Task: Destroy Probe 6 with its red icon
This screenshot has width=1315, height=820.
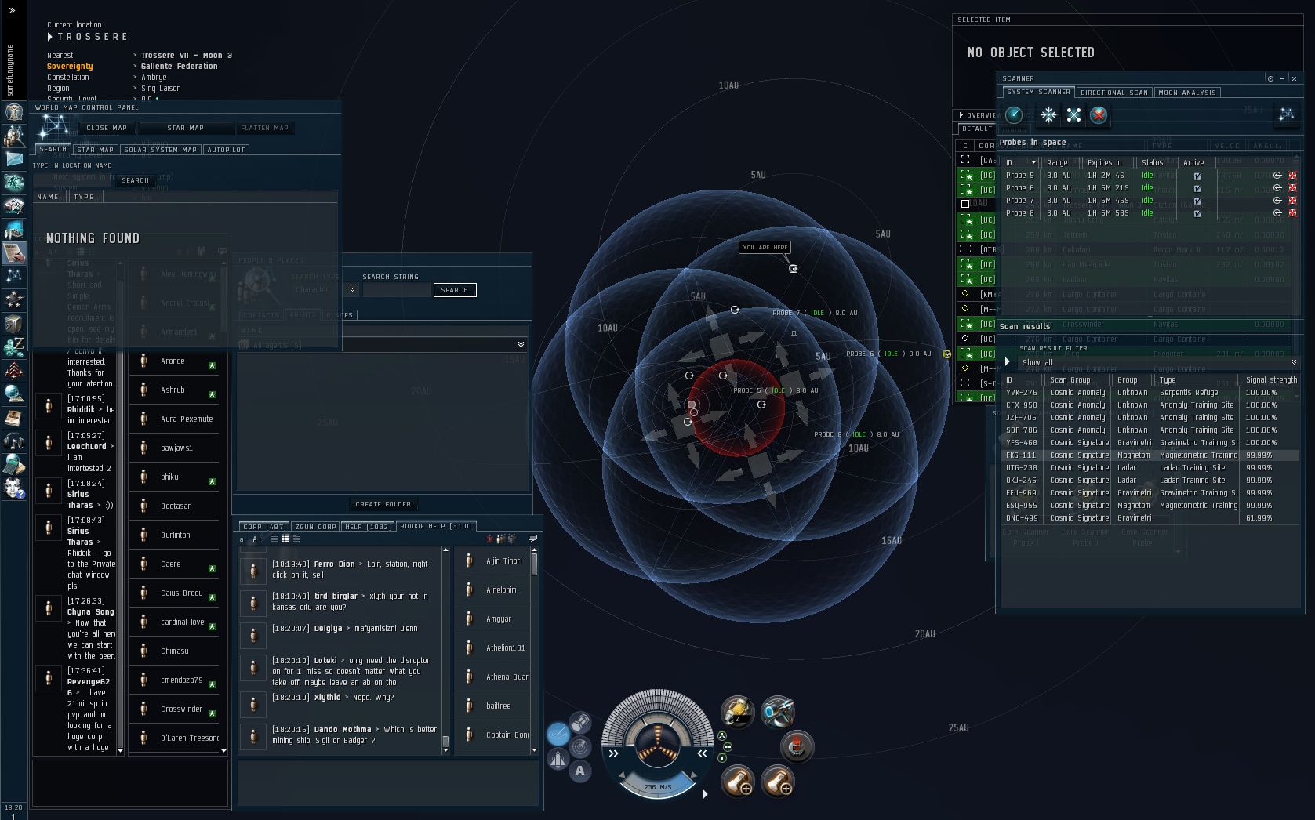Action: coord(1293,188)
